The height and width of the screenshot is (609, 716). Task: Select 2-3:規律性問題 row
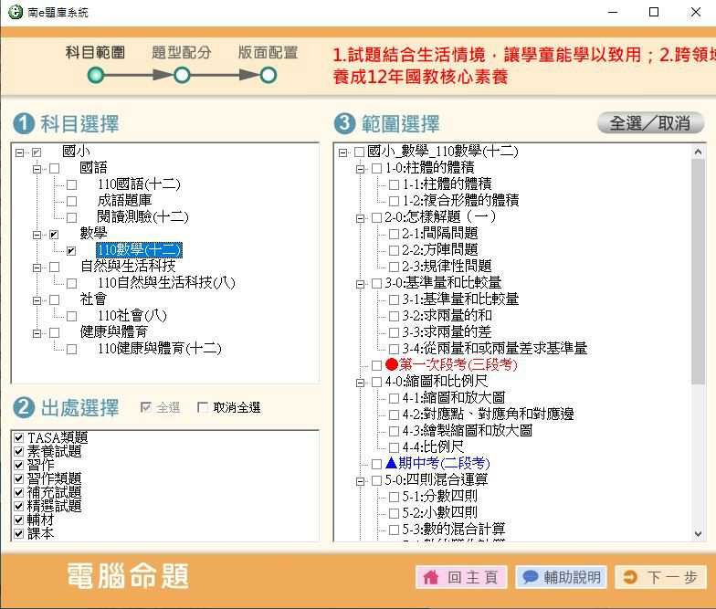[x=447, y=266]
